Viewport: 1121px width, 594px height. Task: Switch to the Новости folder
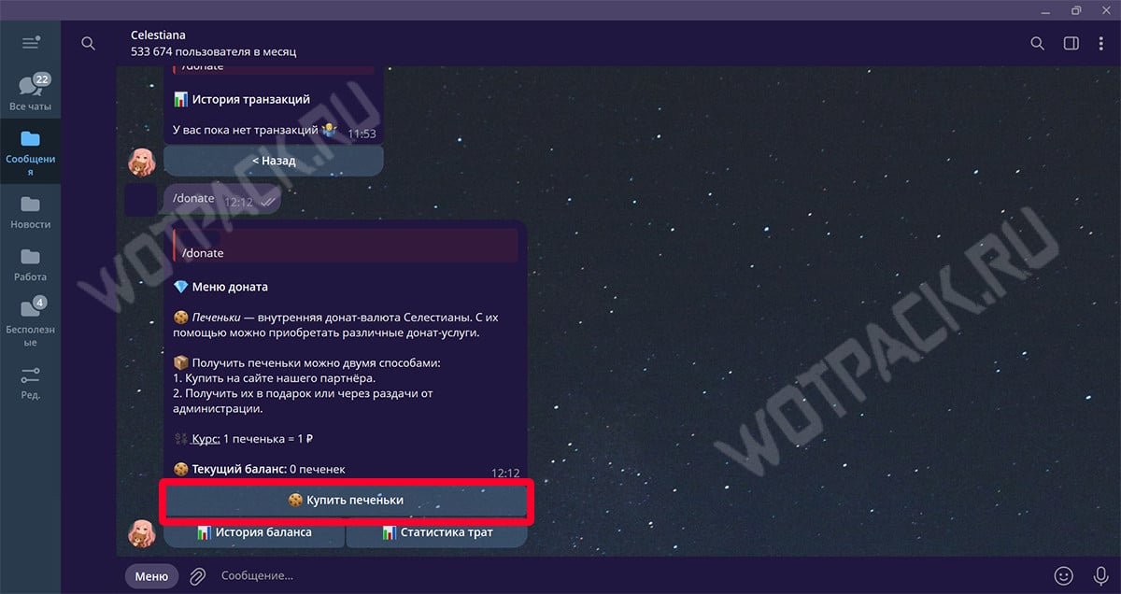point(31,211)
